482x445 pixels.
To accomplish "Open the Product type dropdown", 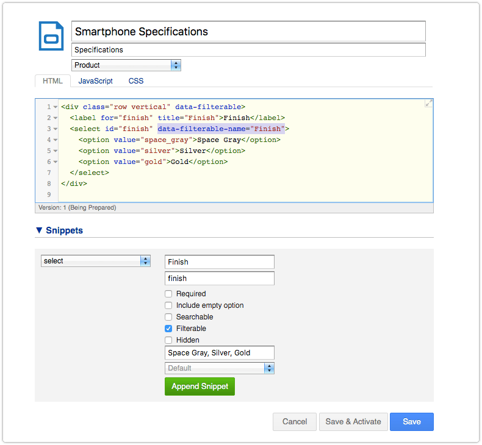I will click(x=126, y=65).
